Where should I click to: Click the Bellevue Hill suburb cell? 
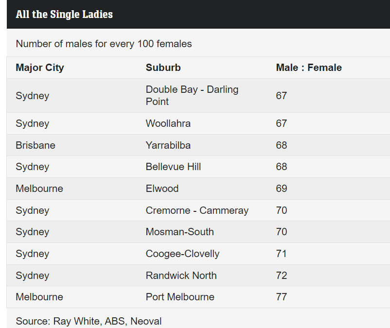173,167
